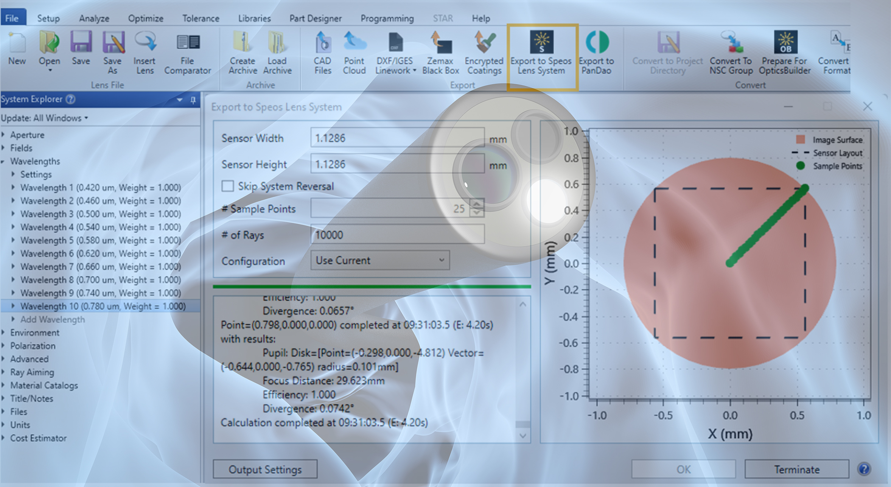Click the Convert To NSC Group icon
The height and width of the screenshot is (487, 891).
click(731, 53)
